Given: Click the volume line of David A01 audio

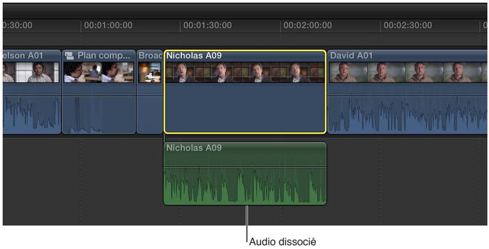Looking at the screenshot, I should click(407, 95).
